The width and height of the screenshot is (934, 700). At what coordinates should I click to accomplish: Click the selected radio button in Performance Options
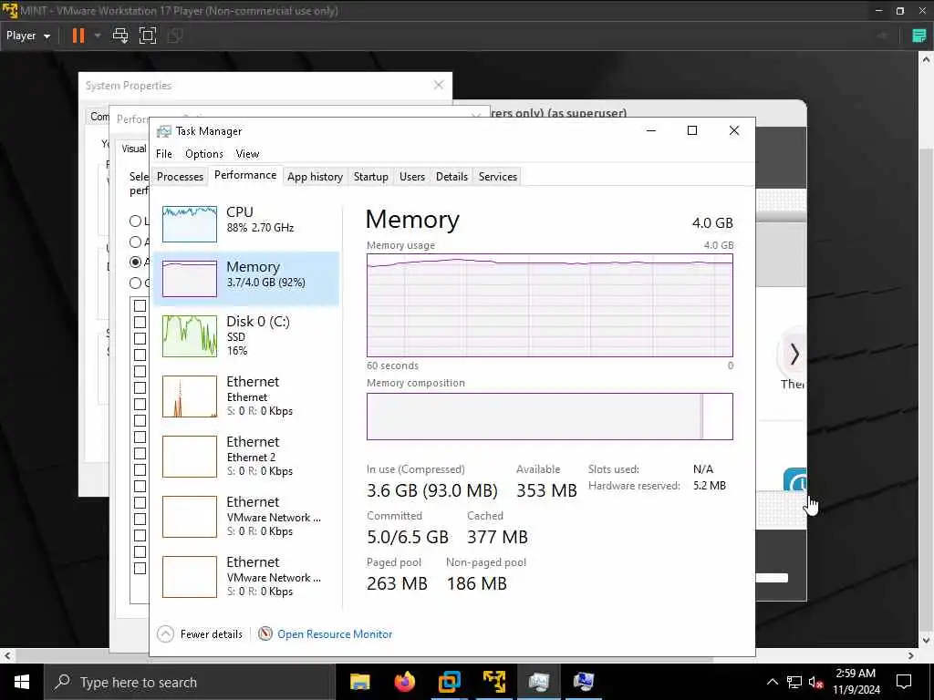coord(136,262)
